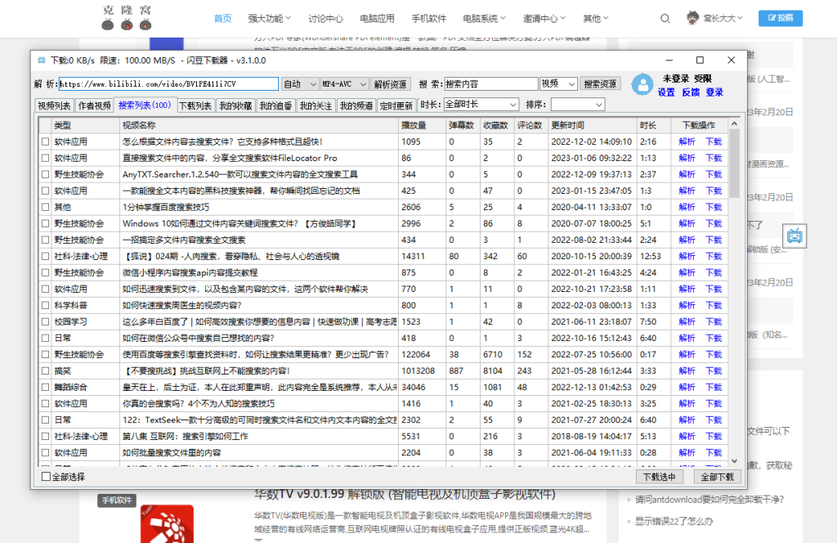The width and height of the screenshot is (837, 543).
Task: Enable the 全部选择 checkbox
Action: pos(46,477)
